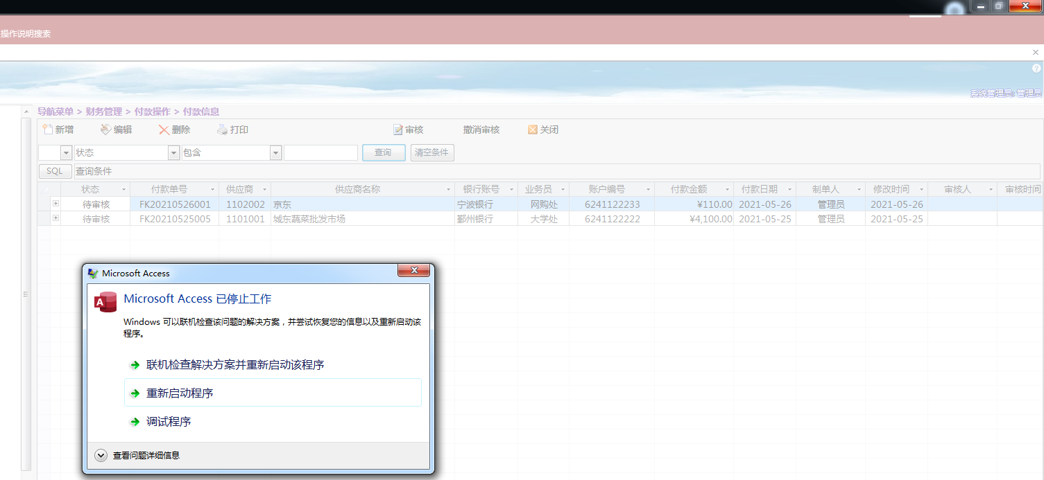1044x480 pixels.
Task: Expand the FK20210525005 row
Action: [x=55, y=218]
